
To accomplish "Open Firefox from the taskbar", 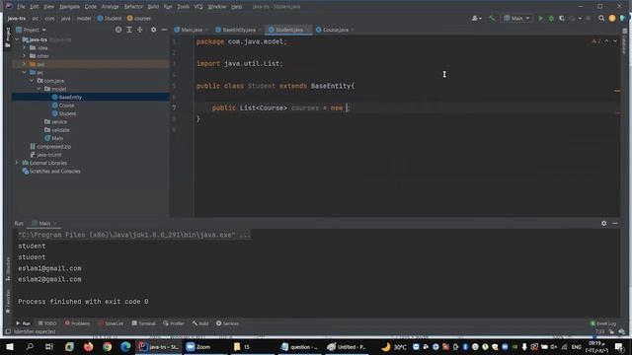I will pos(88,346).
